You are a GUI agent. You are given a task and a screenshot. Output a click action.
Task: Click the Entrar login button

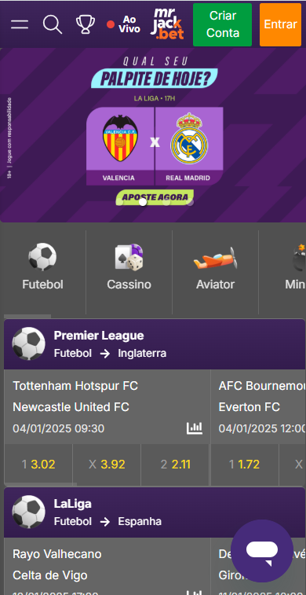point(280,24)
